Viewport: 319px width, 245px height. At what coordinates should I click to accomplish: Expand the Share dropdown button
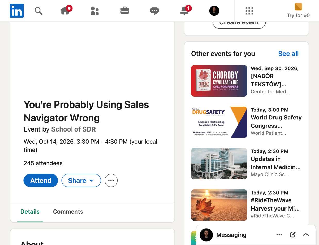coord(81,180)
